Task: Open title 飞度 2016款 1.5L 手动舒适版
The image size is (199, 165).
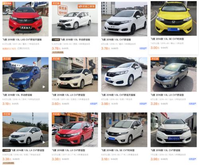Action: (x=17, y=95)
